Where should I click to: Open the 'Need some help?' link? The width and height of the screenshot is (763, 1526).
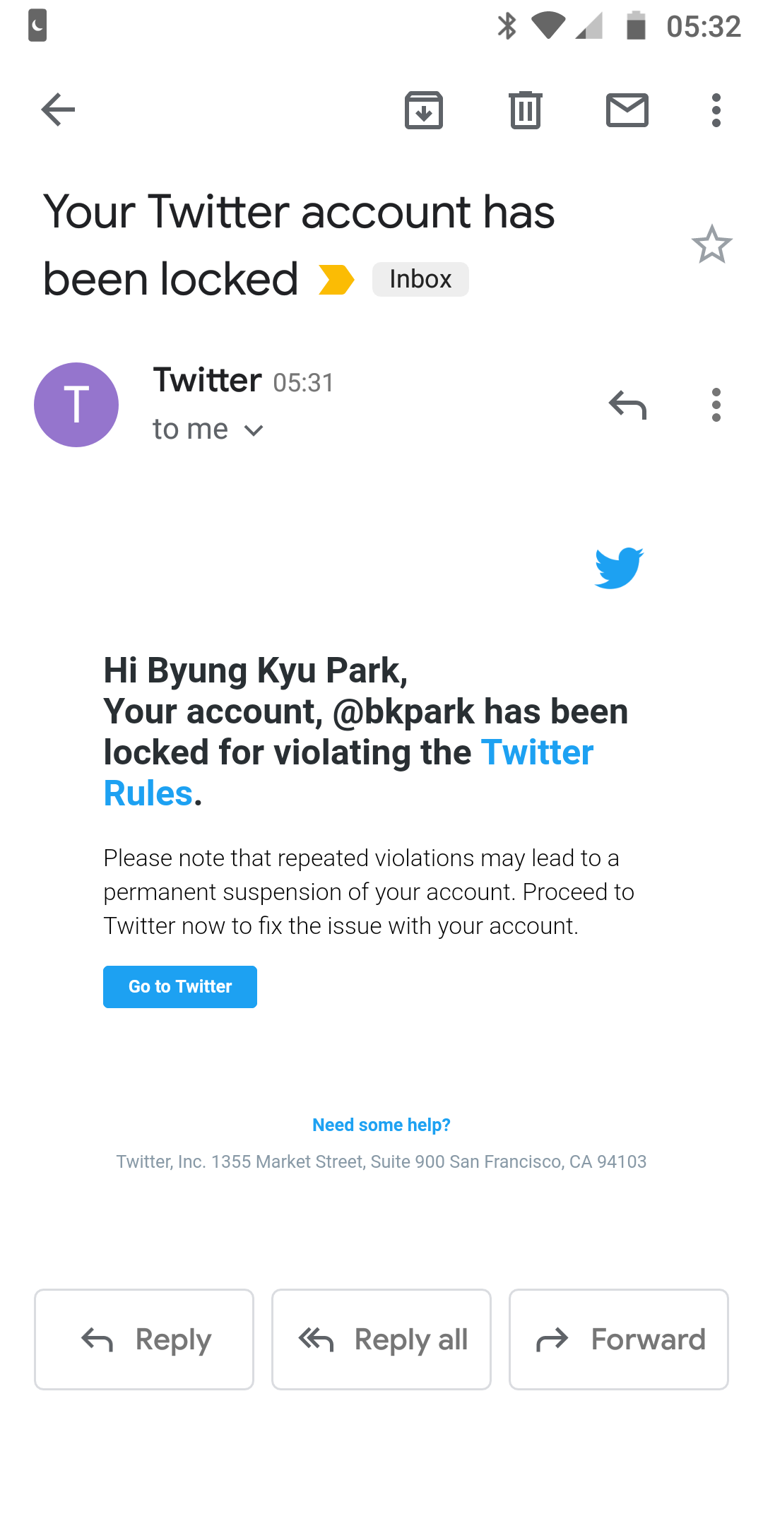coord(381,1125)
